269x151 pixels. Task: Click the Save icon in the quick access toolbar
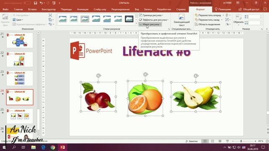tap(35, 3)
